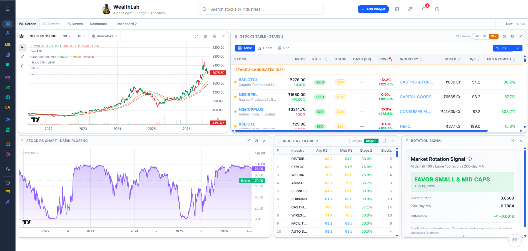Open the EA section in the sidebar

[x=8, y=107]
